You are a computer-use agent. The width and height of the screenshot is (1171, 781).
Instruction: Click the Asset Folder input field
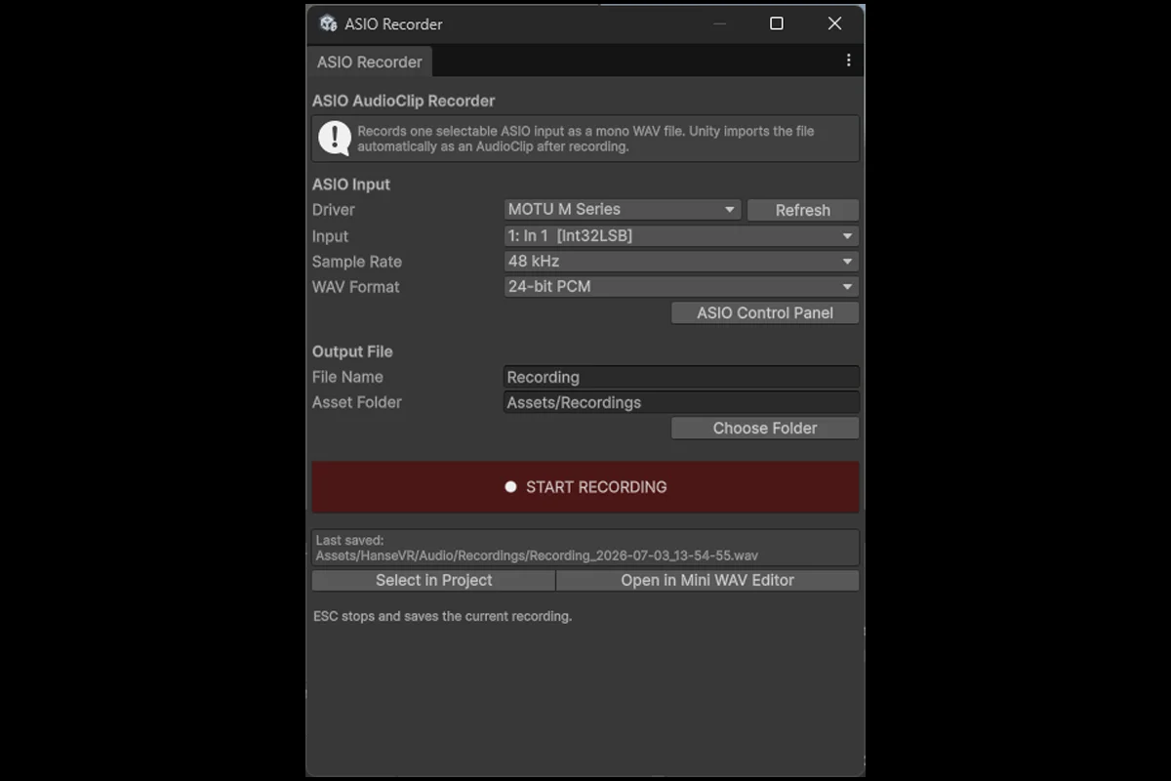pos(681,402)
